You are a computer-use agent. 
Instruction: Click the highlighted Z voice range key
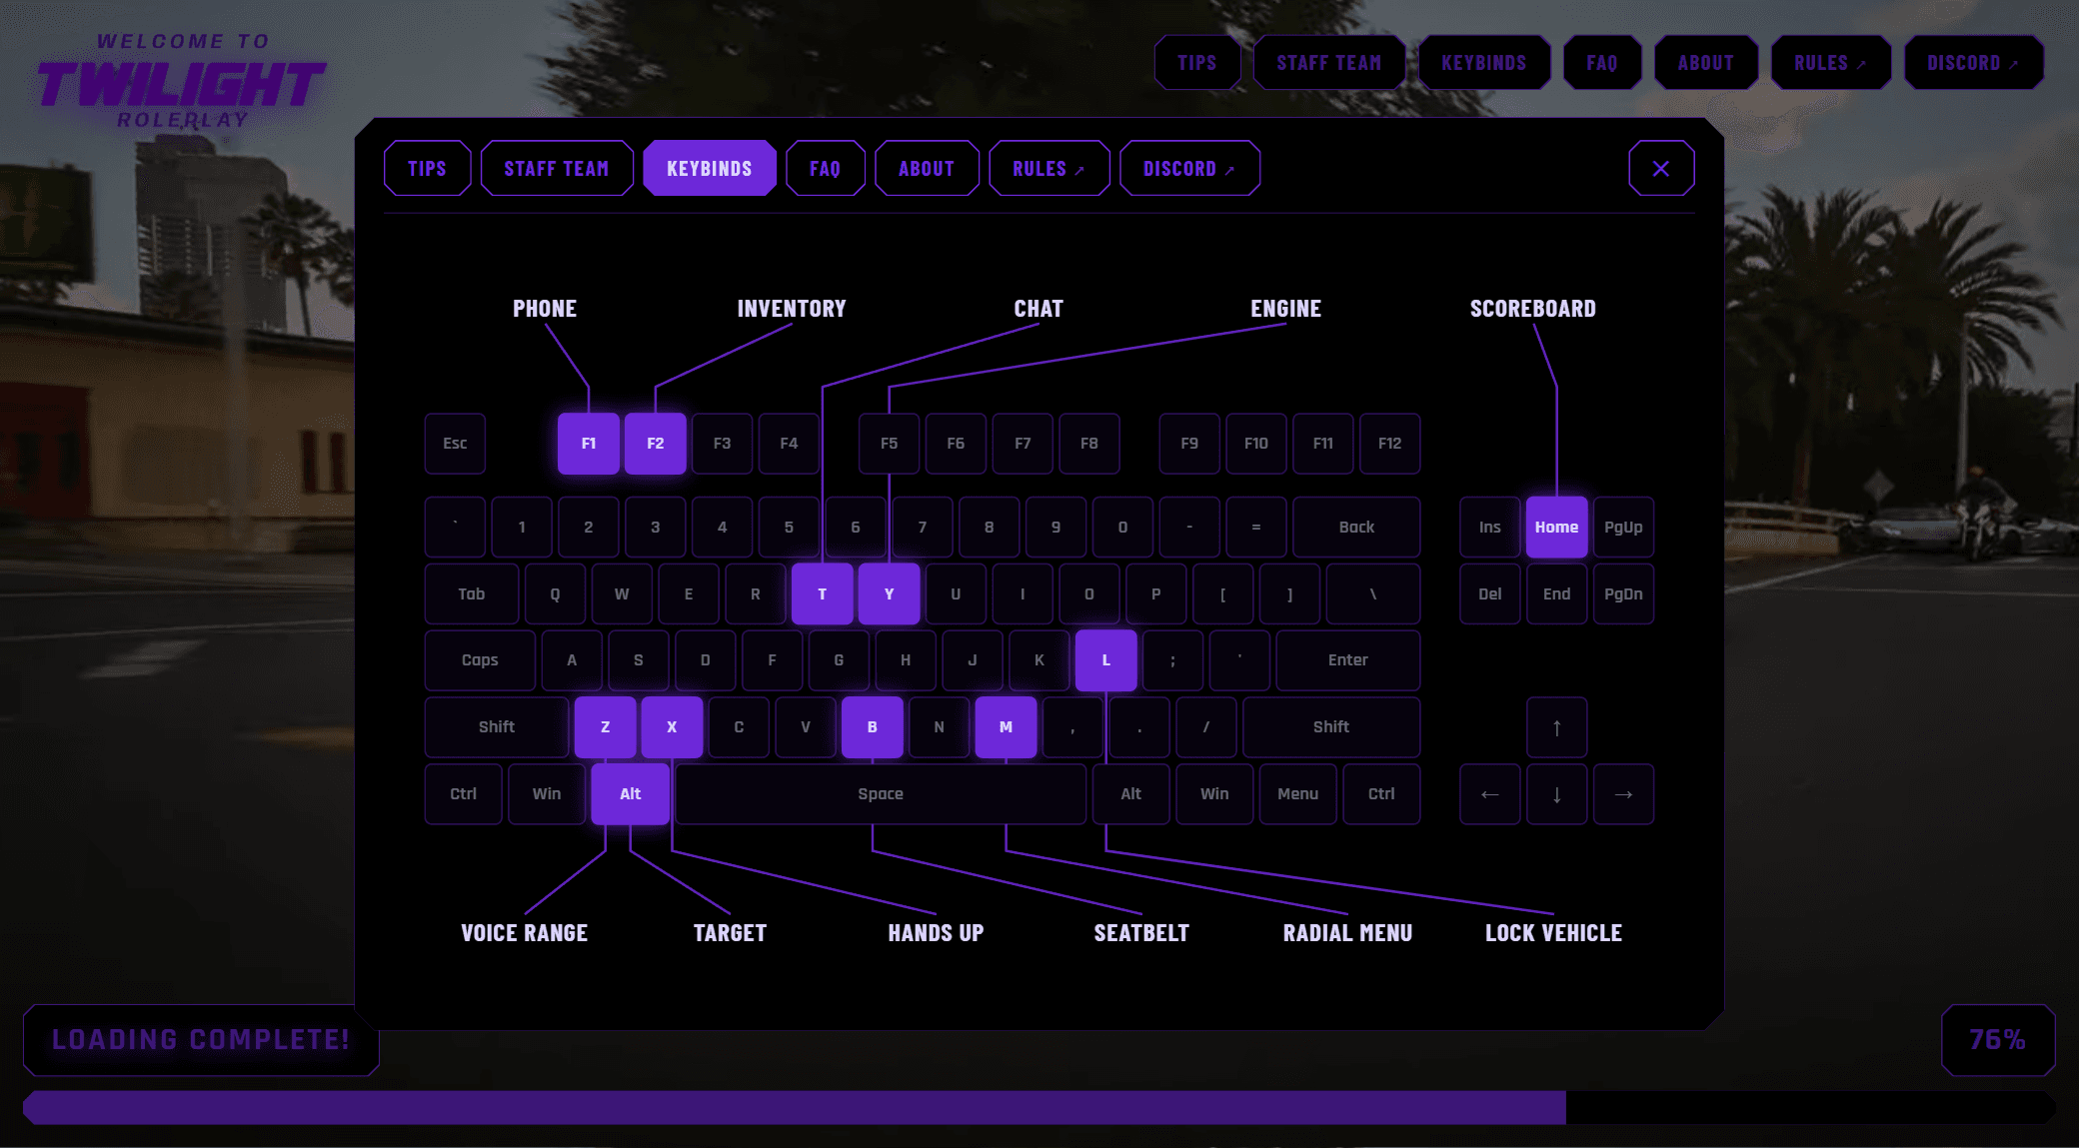click(605, 727)
